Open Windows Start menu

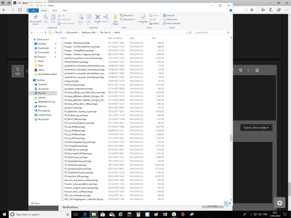(x=4, y=214)
